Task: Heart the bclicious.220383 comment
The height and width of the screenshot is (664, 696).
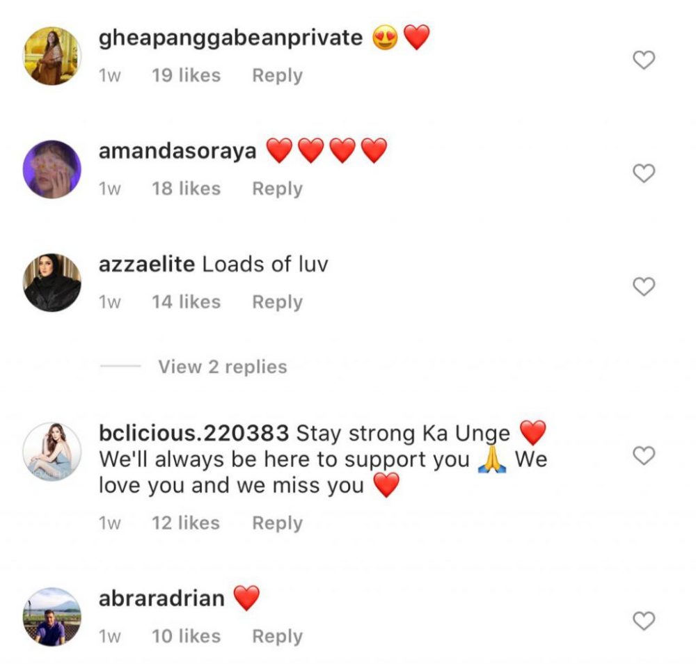Action: pos(644,456)
